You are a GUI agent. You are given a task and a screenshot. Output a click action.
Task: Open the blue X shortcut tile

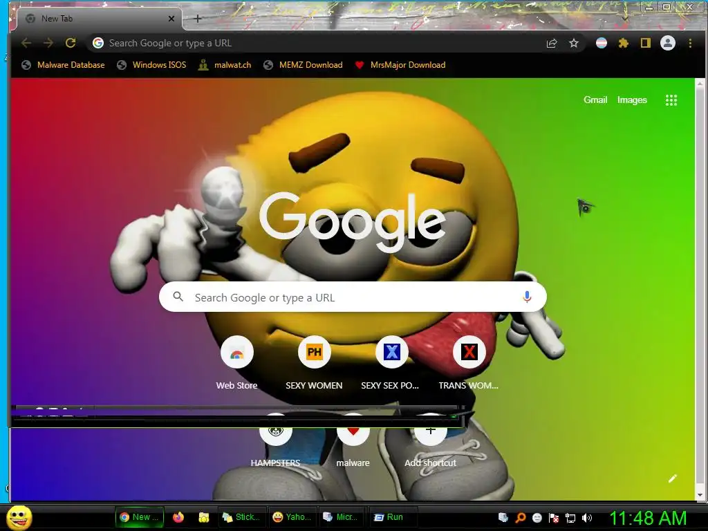pos(391,364)
